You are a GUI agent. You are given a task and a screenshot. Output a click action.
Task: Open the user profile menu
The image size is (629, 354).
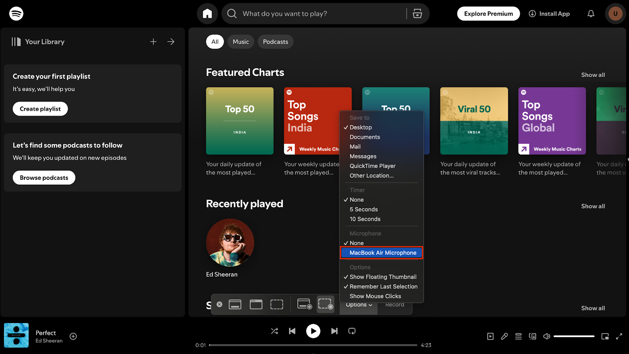(x=615, y=14)
